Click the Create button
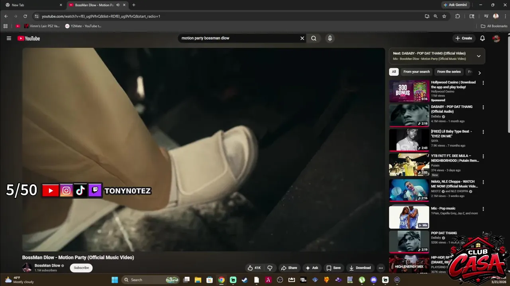 [x=463, y=38]
